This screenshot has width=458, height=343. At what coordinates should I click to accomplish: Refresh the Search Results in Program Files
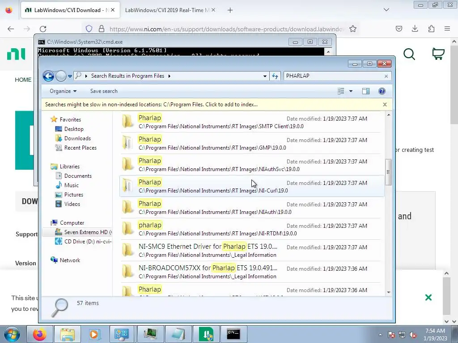[x=275, y=76]
